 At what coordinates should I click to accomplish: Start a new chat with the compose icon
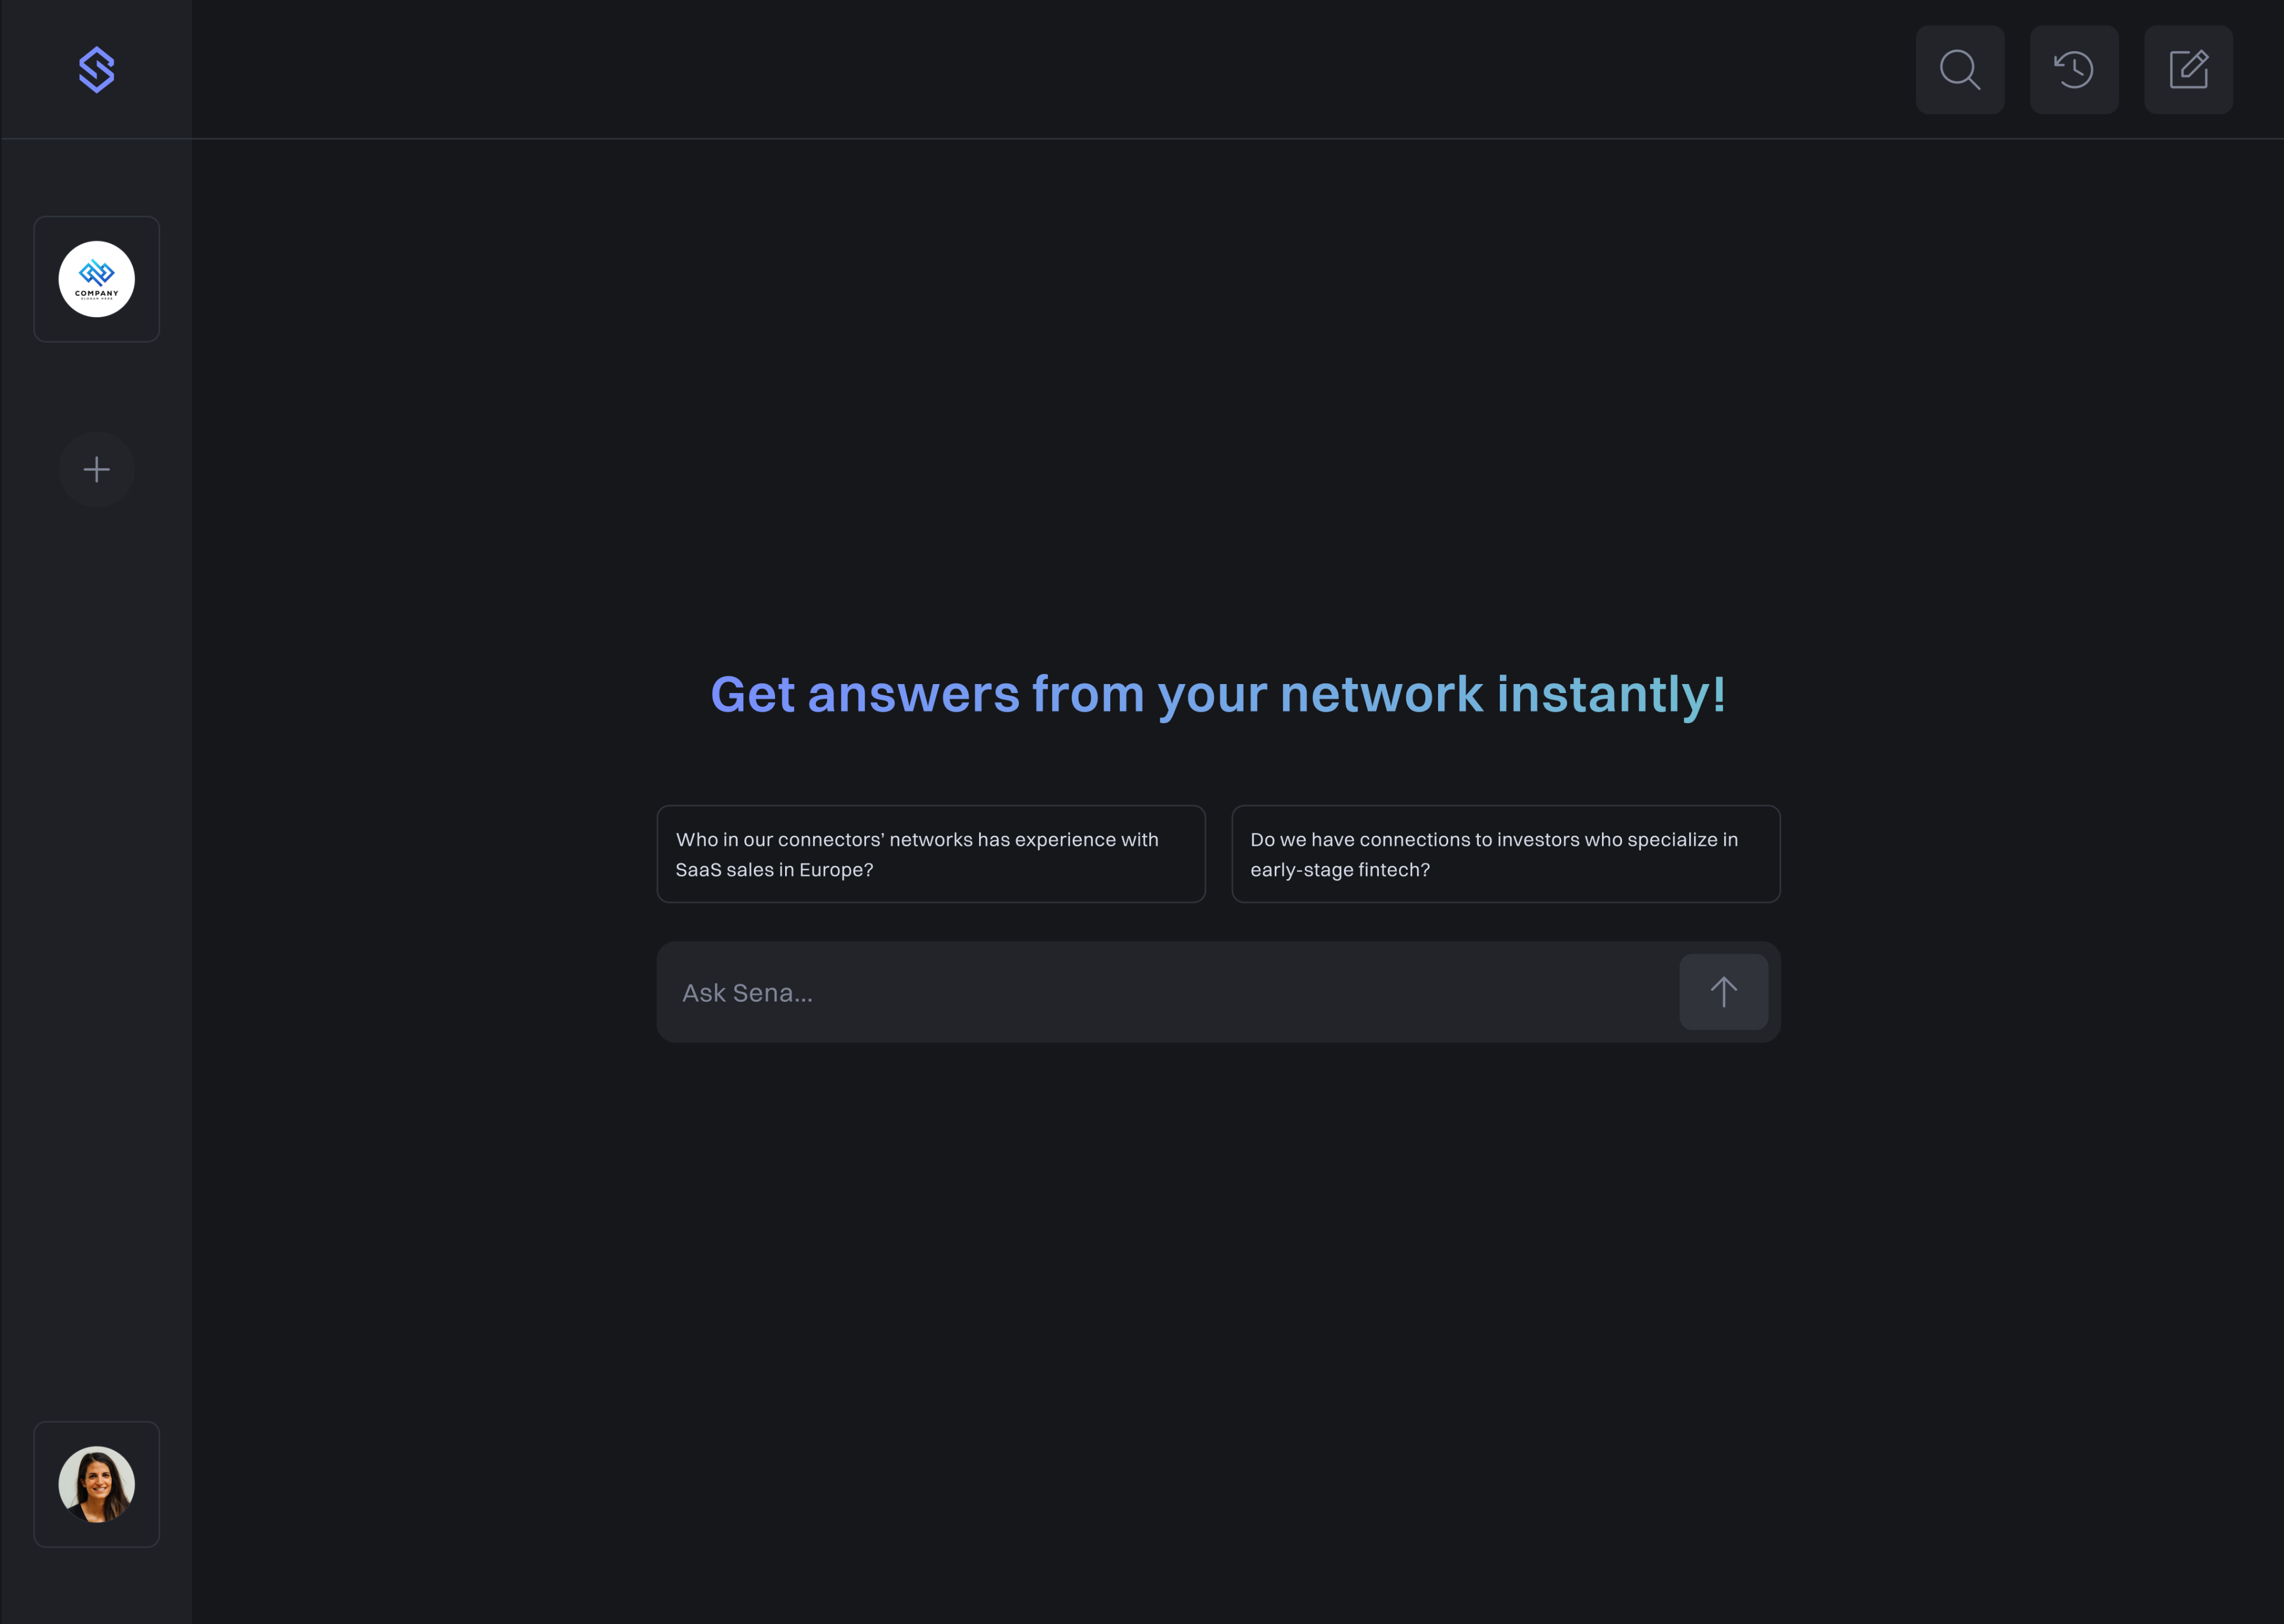[2188, 70]
